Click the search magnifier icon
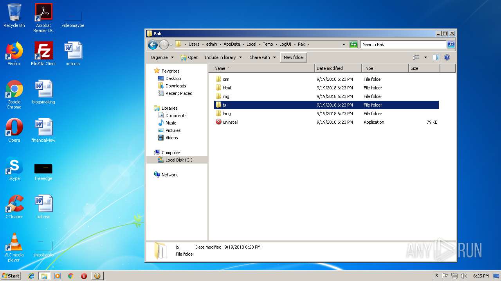 click(451, 44)
